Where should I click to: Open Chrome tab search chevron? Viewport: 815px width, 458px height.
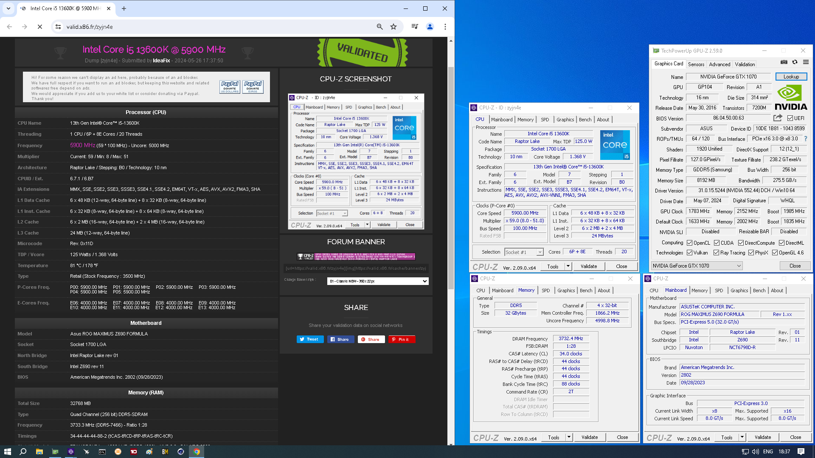(x=8, y=8)
